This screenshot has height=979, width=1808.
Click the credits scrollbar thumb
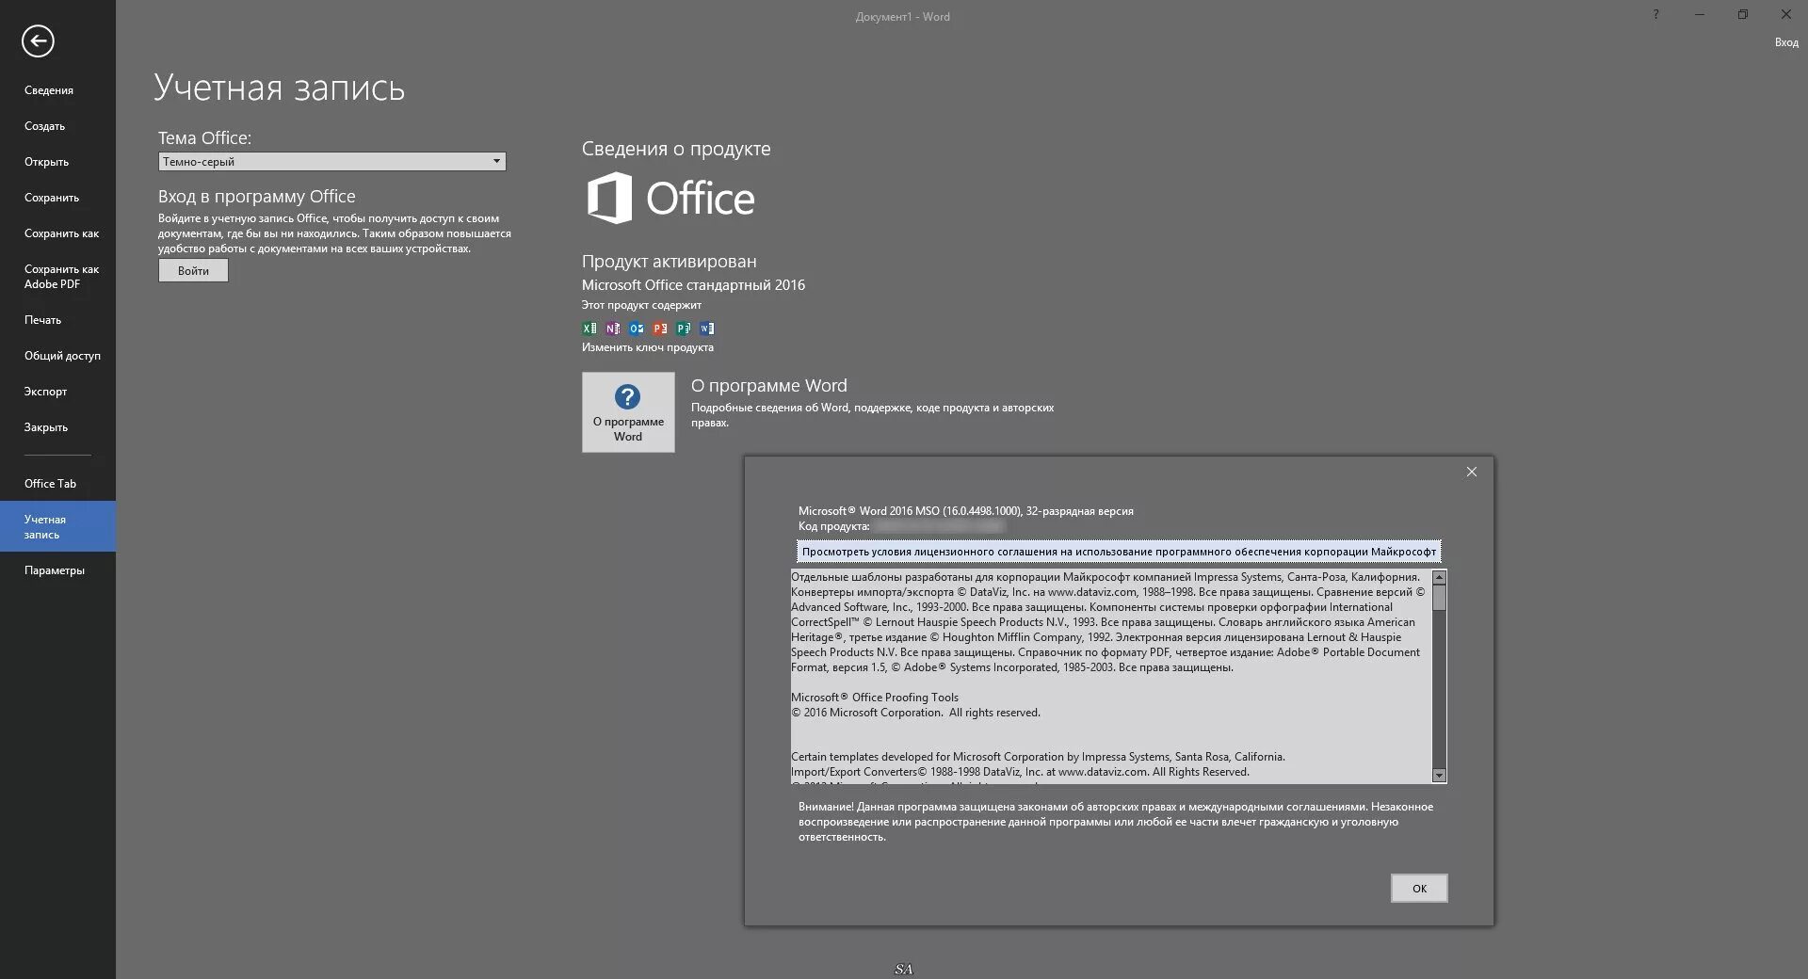(1439, 598)
